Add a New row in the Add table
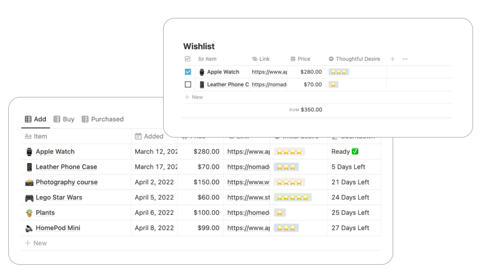 point(36,243)
